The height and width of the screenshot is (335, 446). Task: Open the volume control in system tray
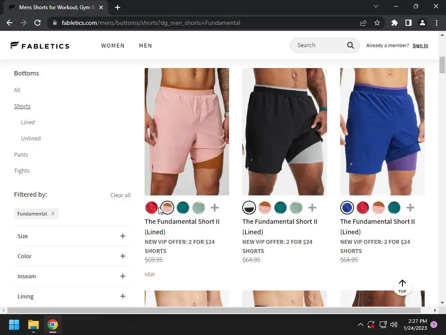click(x=394, y=325)
